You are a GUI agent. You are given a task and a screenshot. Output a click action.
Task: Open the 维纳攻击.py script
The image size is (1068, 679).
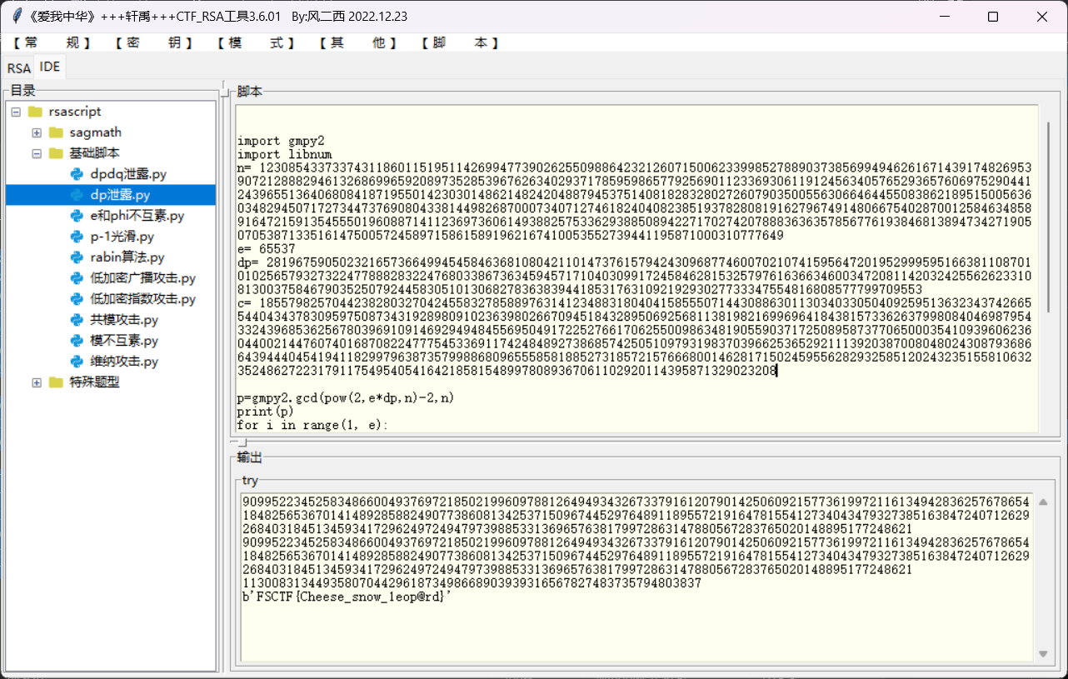(x=124, y=362)
